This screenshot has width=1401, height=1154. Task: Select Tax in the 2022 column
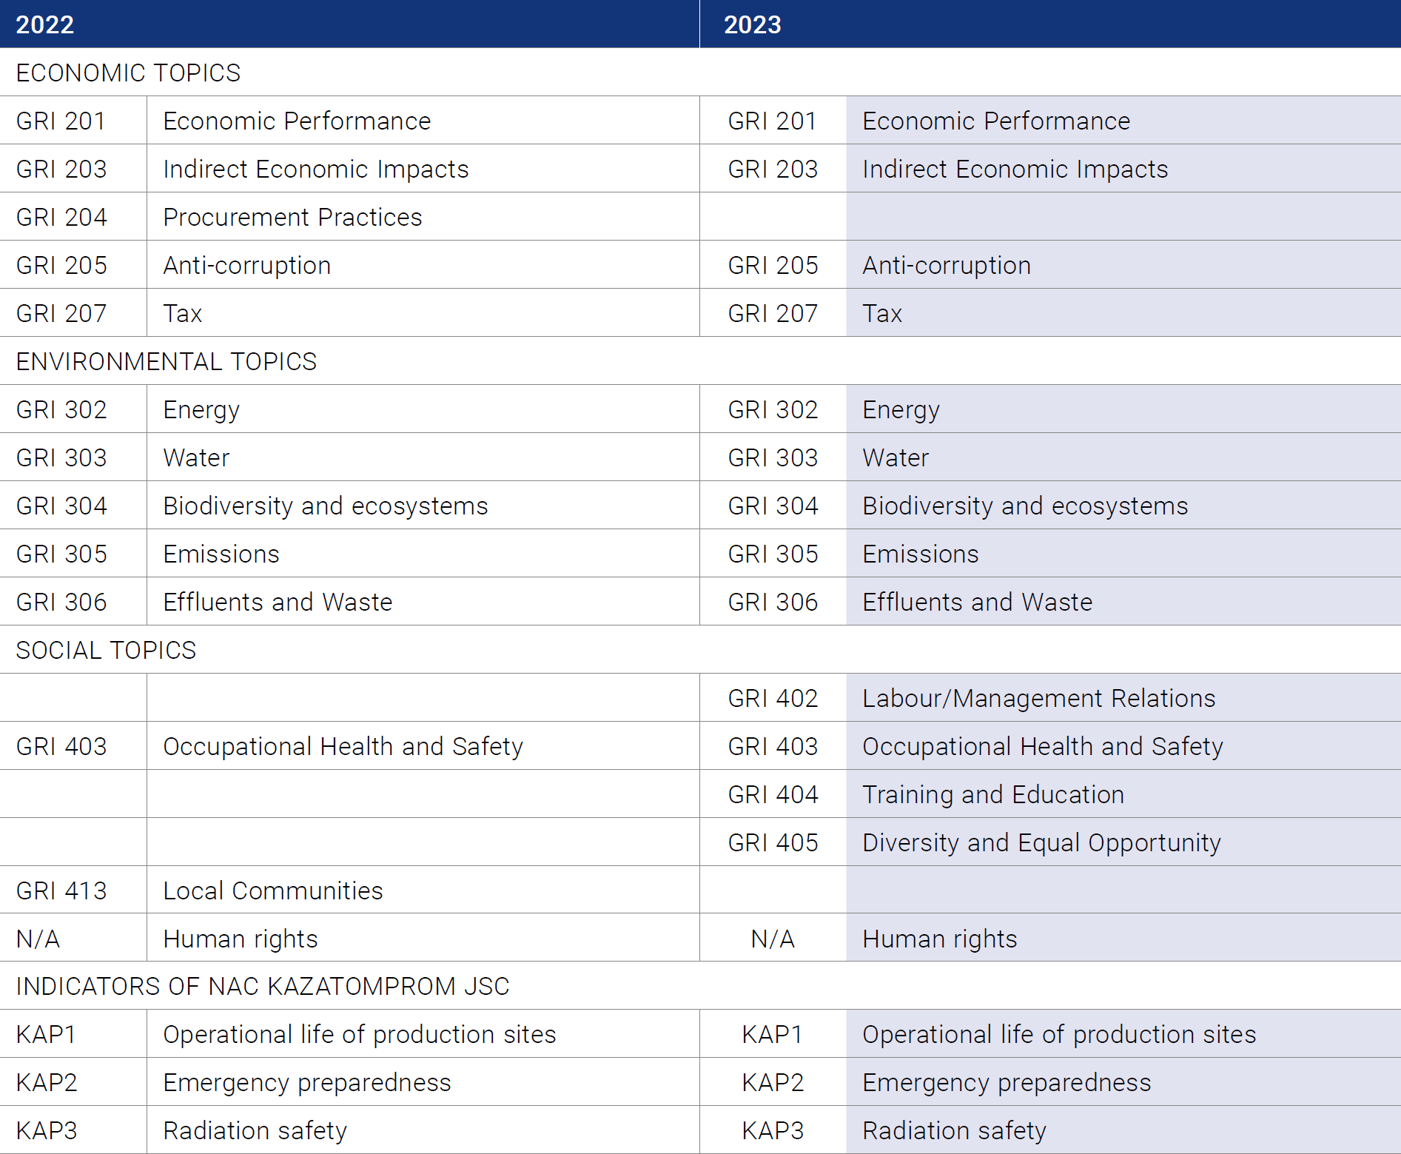(183, 313)
